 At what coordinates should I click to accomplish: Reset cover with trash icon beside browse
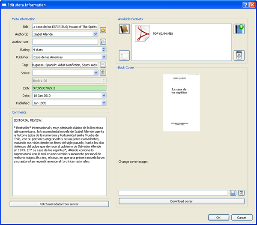pyautogui.click(x=241, y=193)
